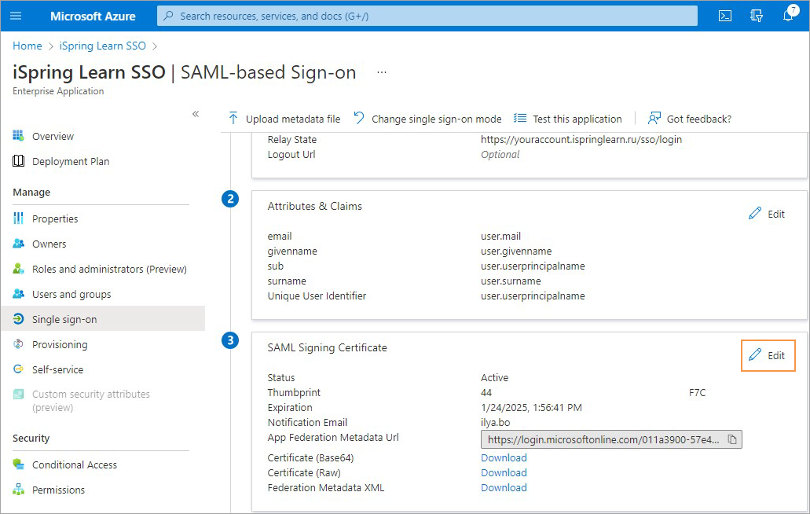Copy the App Federation Metadata Url

[x=732, y=439]
